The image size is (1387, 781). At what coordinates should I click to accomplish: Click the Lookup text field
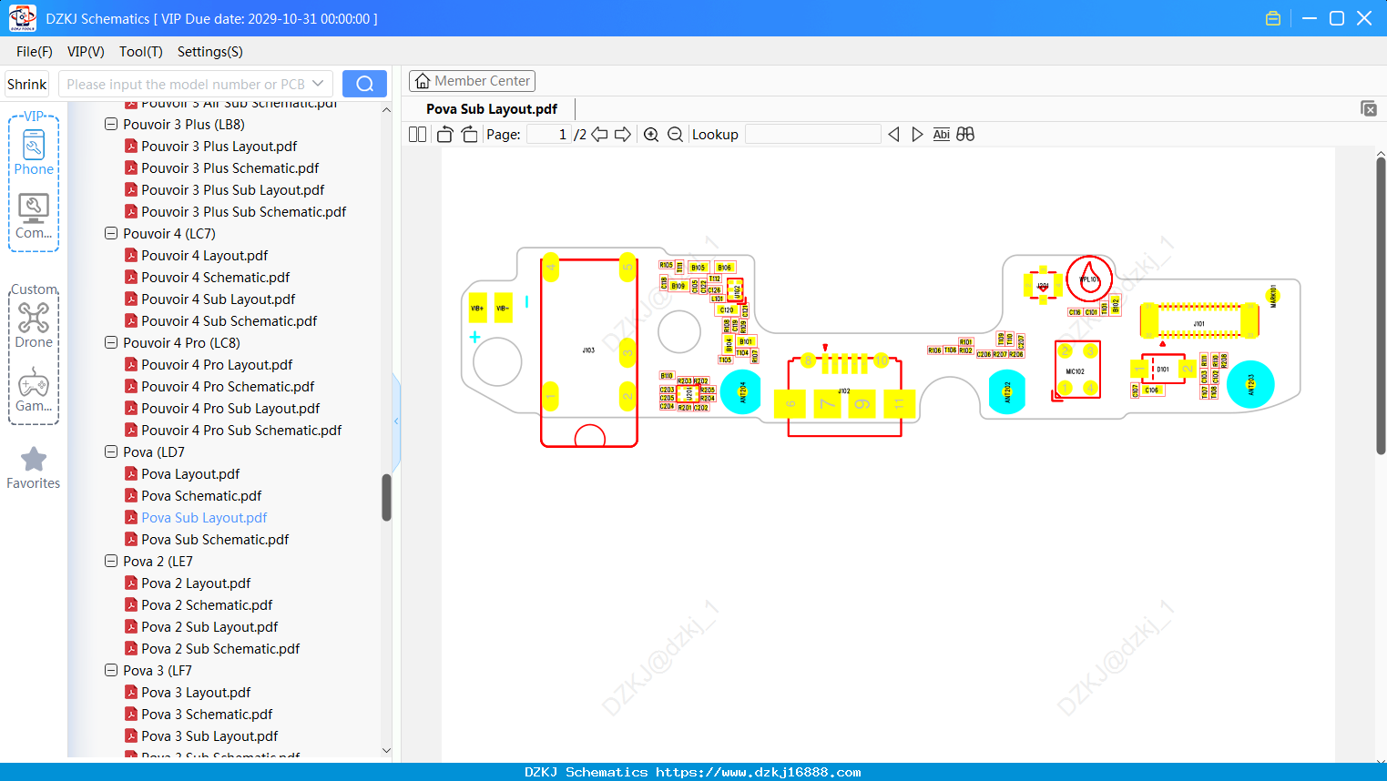pos(812,135)
